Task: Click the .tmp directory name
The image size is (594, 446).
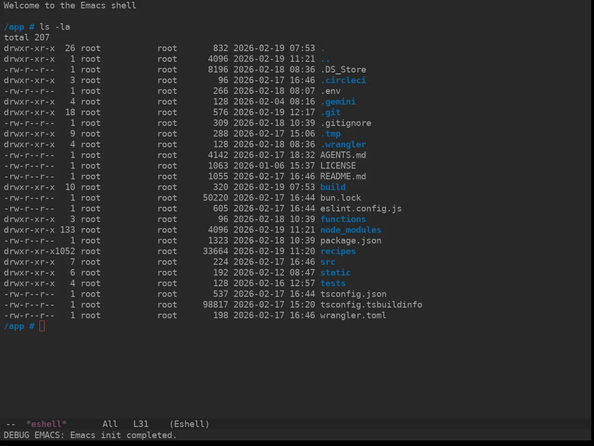Action: 330,134
